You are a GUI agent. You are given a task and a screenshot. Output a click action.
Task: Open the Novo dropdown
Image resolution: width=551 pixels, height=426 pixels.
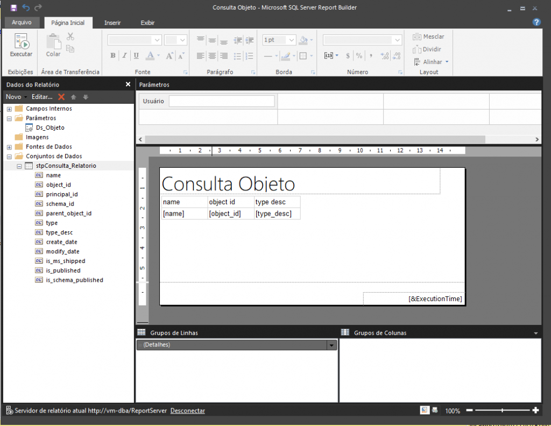(16, 97)
